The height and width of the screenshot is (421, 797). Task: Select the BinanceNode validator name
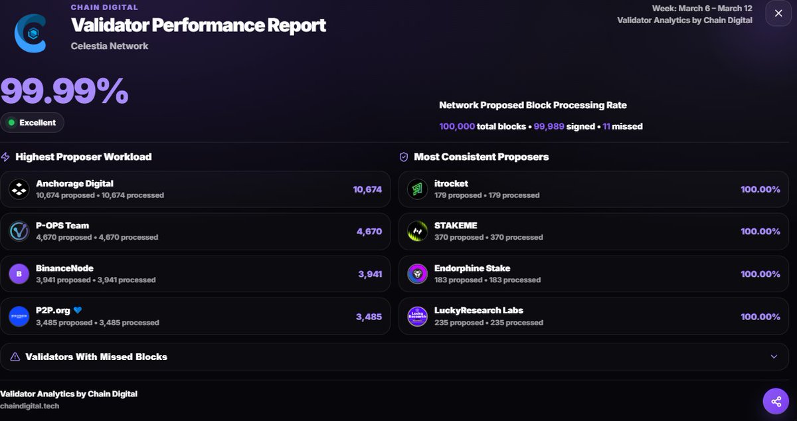click(64, 268)
